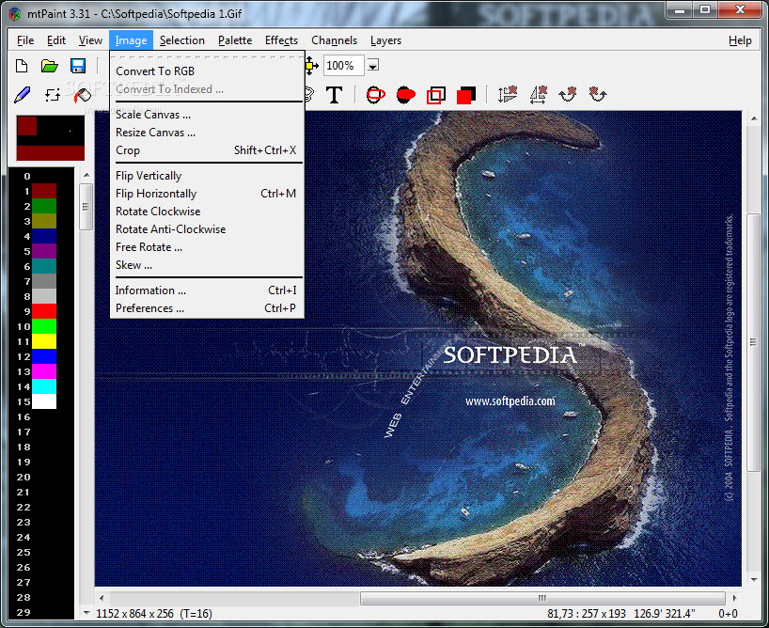Select the Text tool
The height and width of the screenshot is (628, 769).
pyautogui.click(x=335, y=95)
